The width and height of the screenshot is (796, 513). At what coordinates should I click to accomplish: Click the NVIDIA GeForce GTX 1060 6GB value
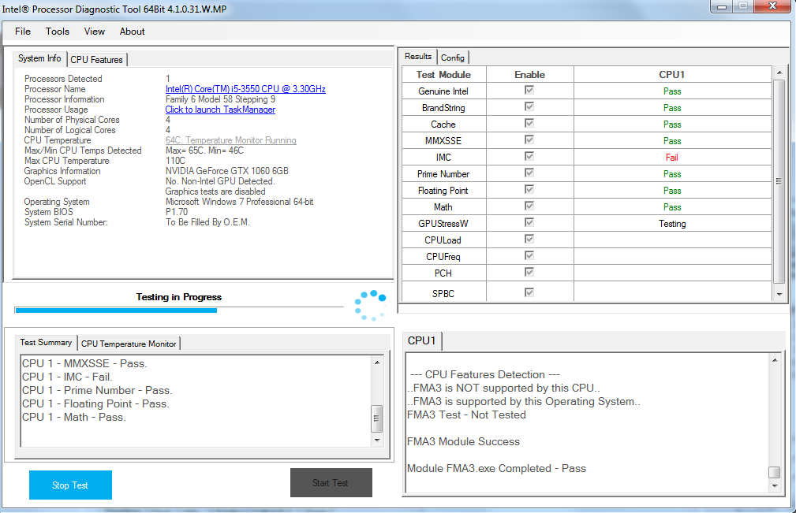pos(227,171)
